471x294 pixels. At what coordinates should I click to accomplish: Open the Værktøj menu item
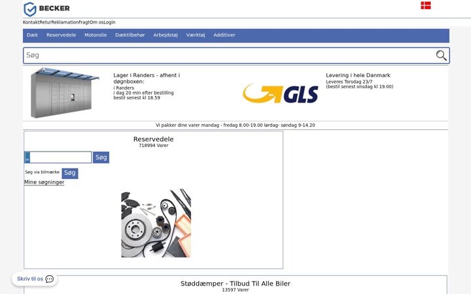point(196,35)
